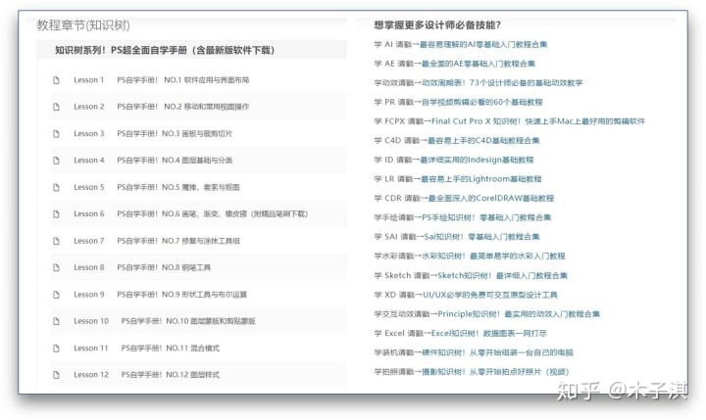Open PS自学手册 NO.5 魔棒、套索与抠图
This screenshot has height=420, width=706.
(x=178, y=187)
